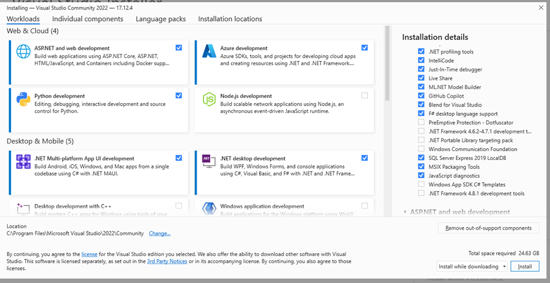Open the Installation locations tab
This screenshot has width=550, height=283.
coord(230,19)
